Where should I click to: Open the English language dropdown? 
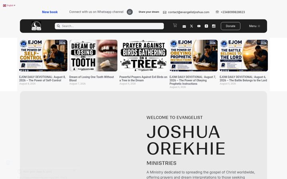coord(9,6)
